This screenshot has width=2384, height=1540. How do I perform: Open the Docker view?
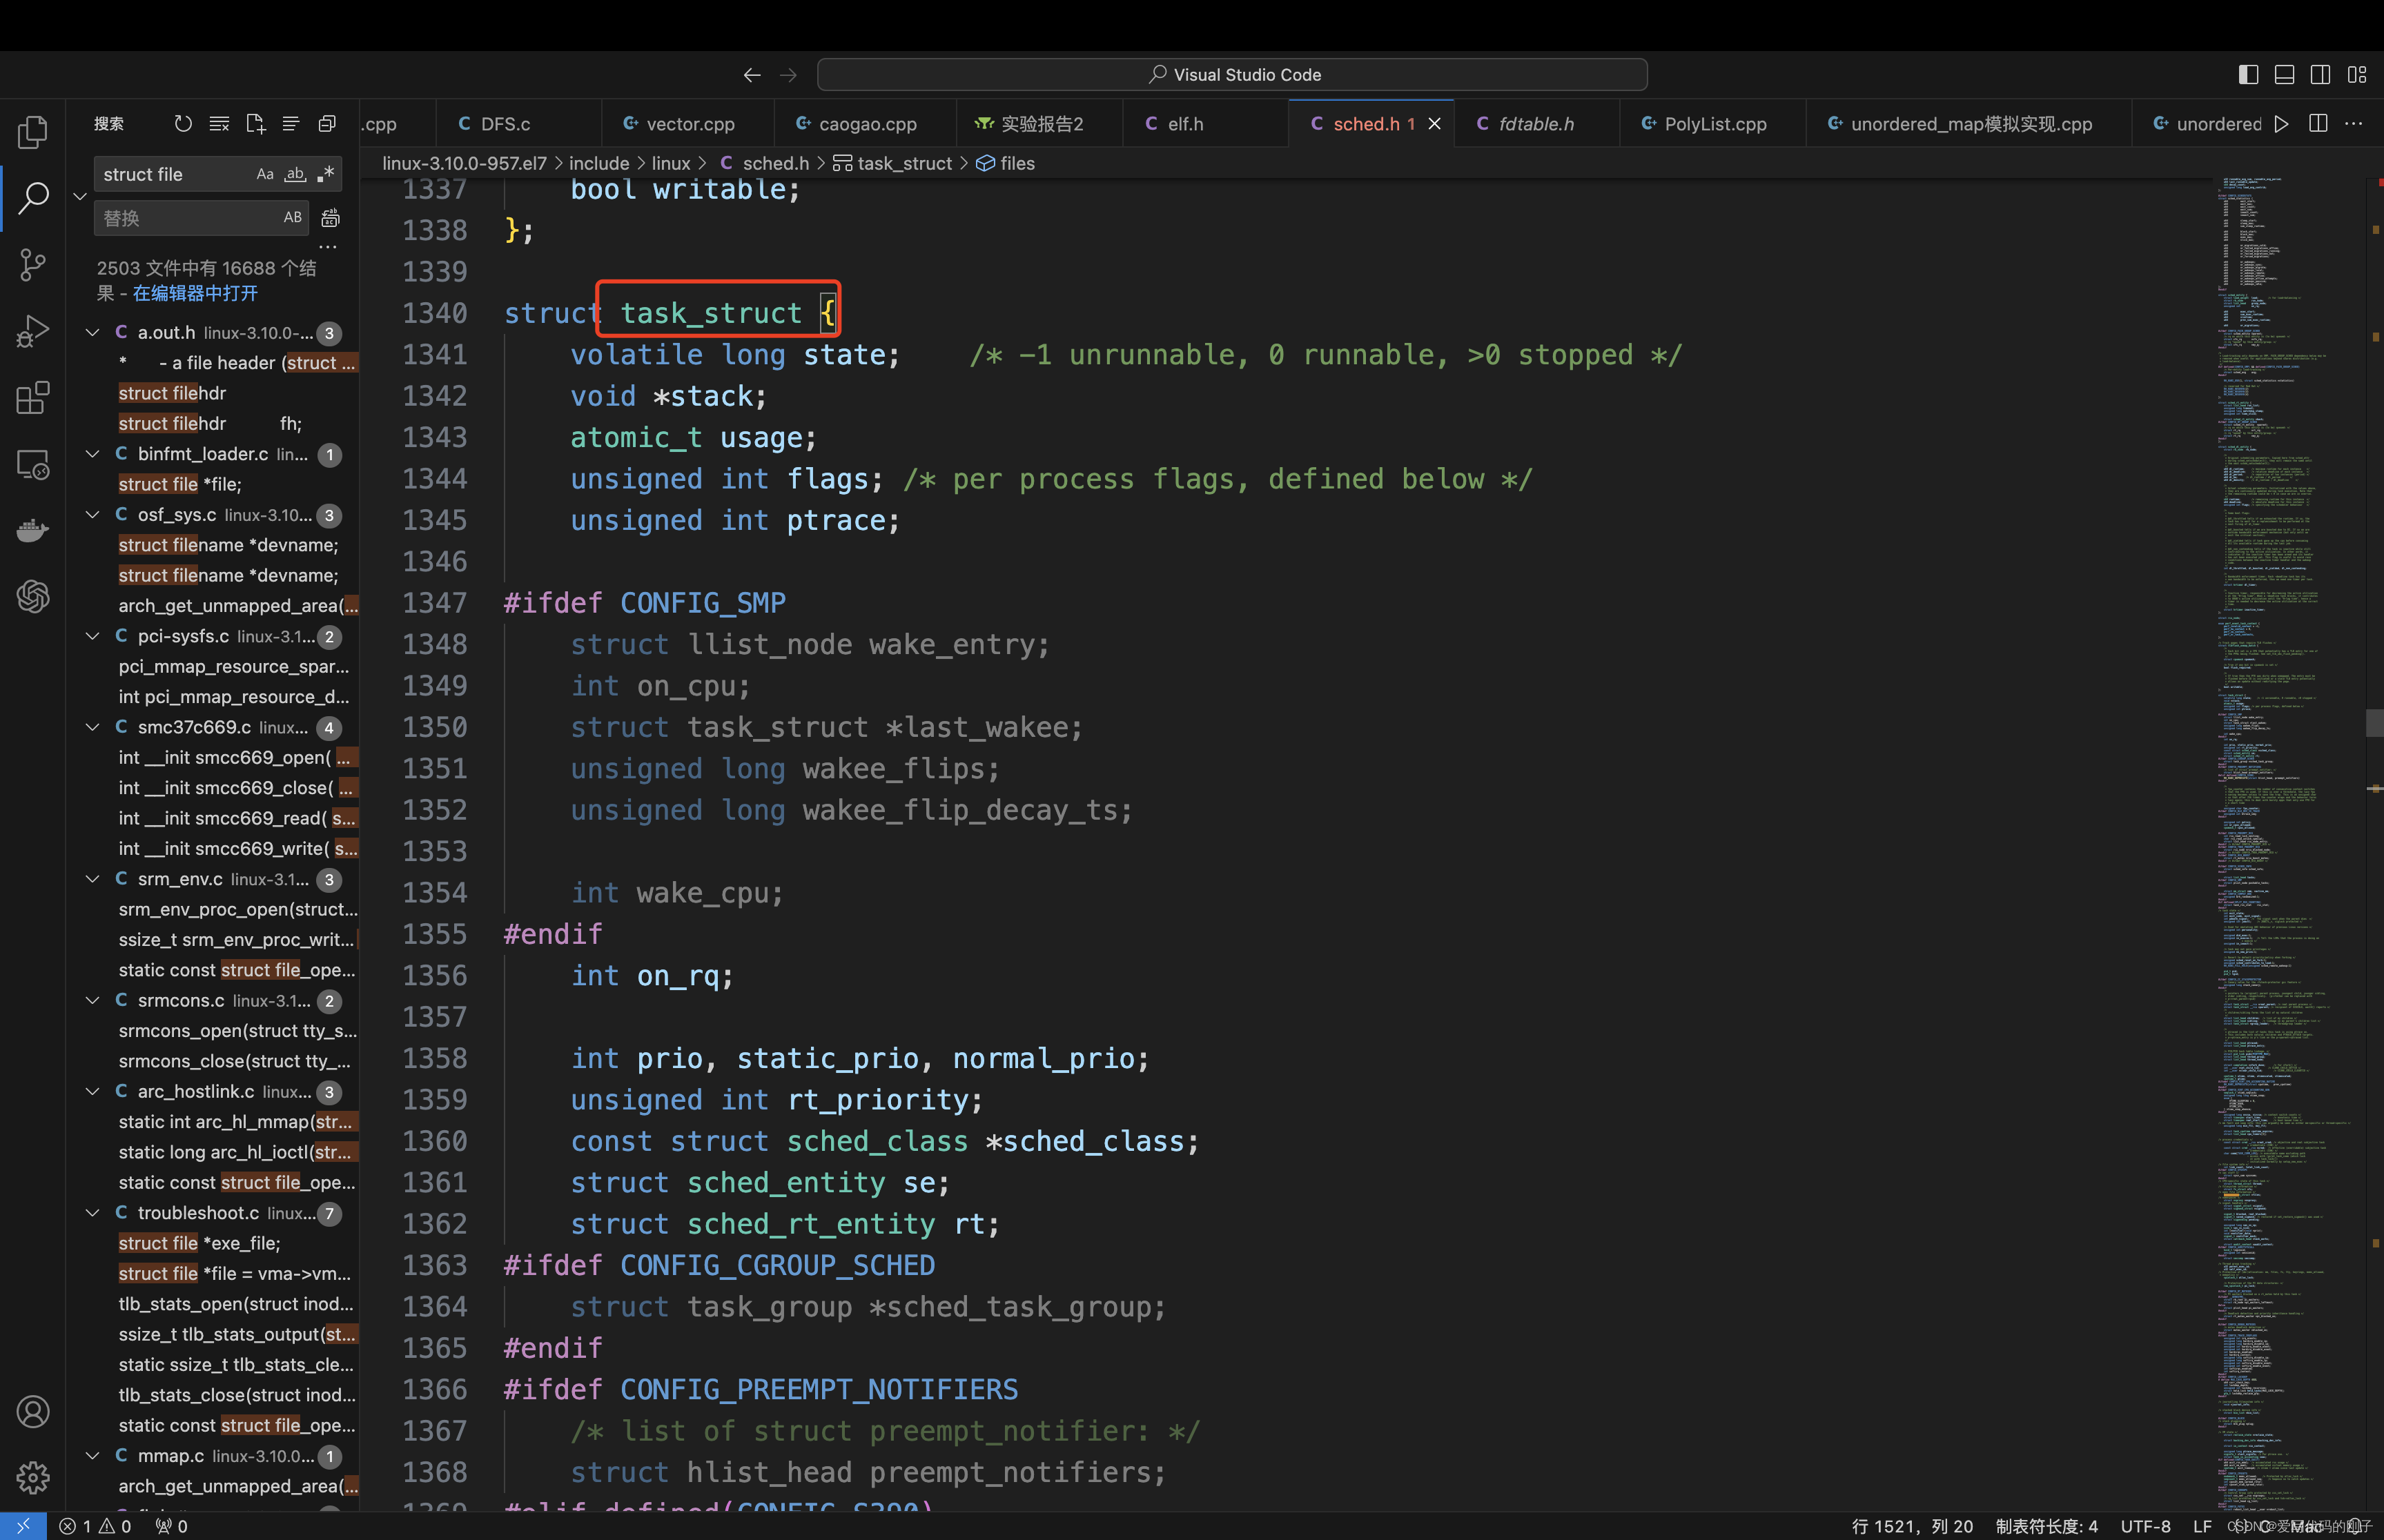click(33, 530)
